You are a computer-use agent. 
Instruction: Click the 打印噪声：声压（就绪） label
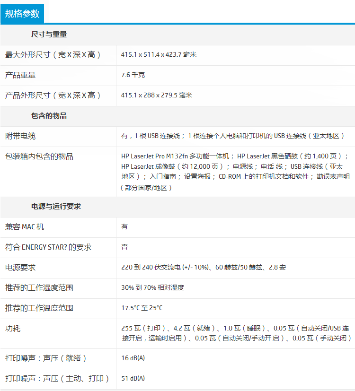coord(46,358)
